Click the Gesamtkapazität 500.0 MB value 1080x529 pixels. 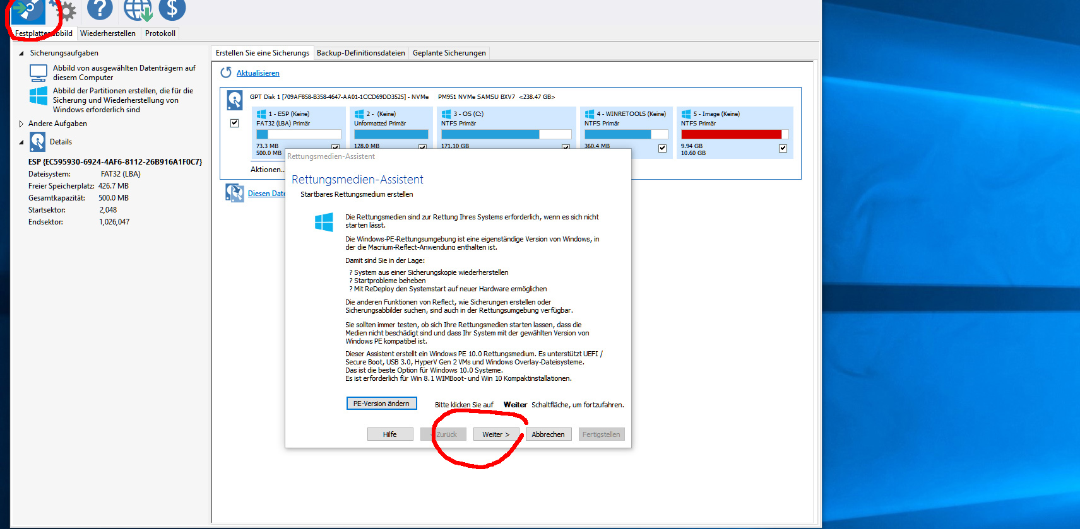(x=114, y=198)
